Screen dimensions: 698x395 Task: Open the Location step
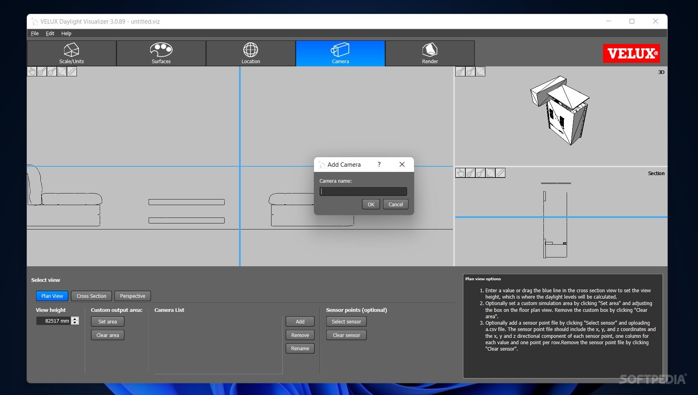[251, 53]
